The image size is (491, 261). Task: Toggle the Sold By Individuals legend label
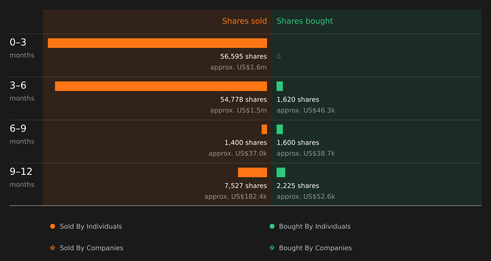(91, 227)
